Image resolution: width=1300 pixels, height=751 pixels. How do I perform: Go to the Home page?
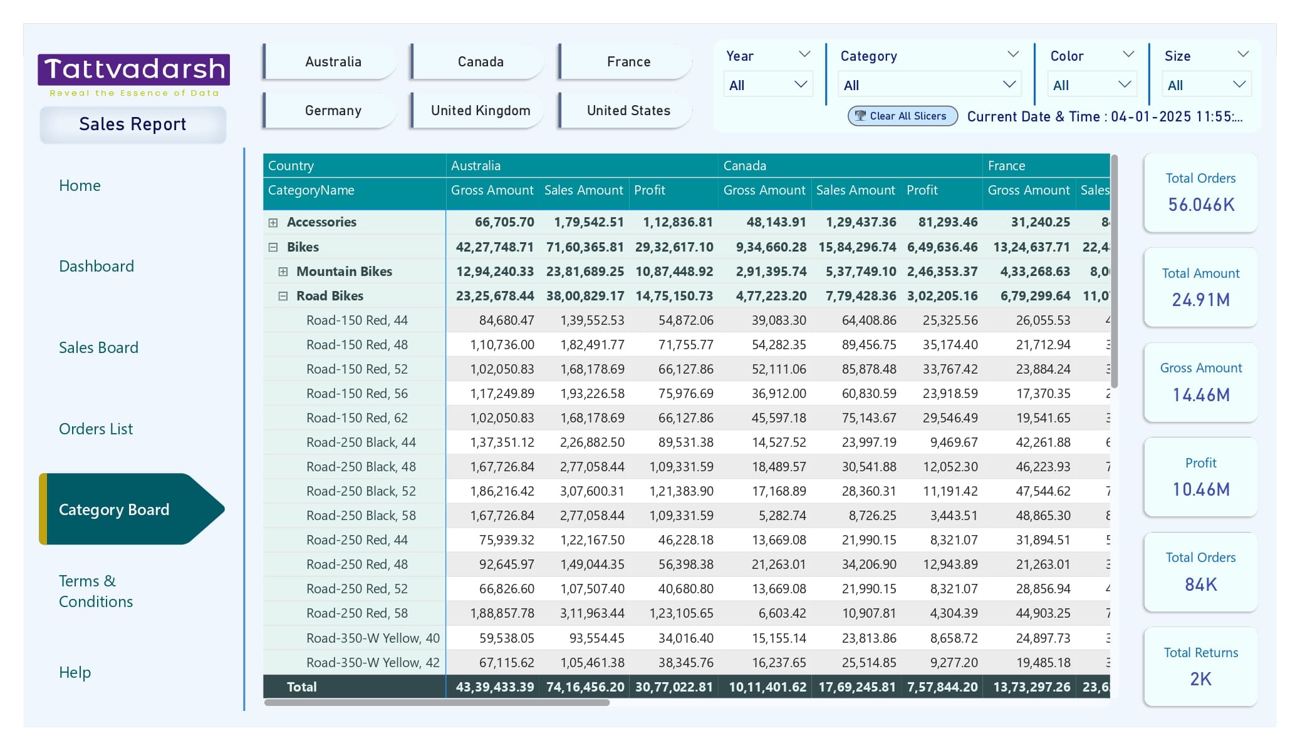(80, 185)
